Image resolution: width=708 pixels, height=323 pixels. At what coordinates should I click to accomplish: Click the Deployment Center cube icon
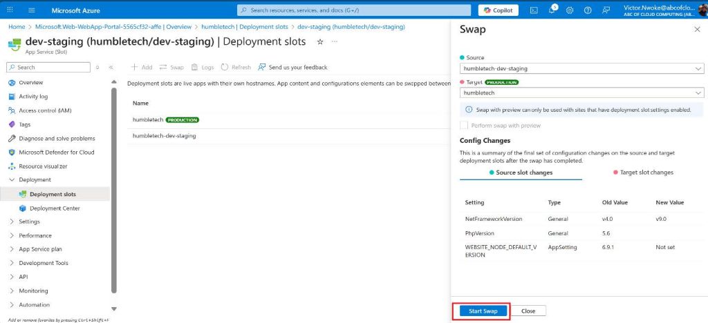pyautogui.click(x=23, y=208)
